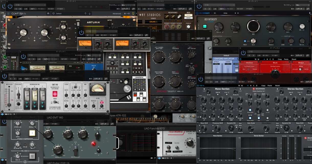Select preset slot C in the red Global/Sub/Edge plugin
Viewport: 312px width, 164px height.
click(x=270, y=59)
